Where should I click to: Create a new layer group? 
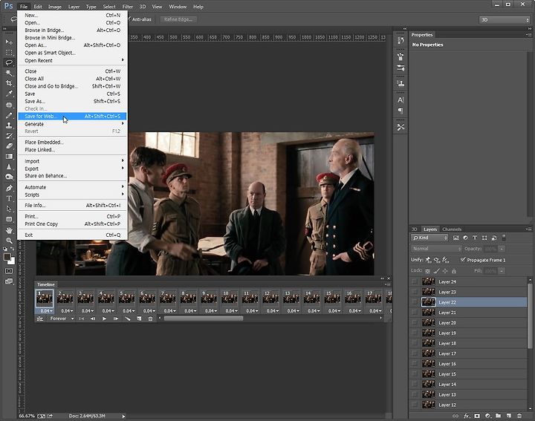[498, 416]
